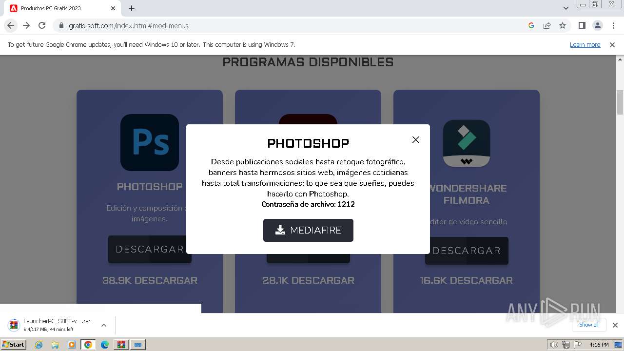Click WONDERSHARE FILMORA card title
This screenshot has width=624, height=351.
pos(467,194)
